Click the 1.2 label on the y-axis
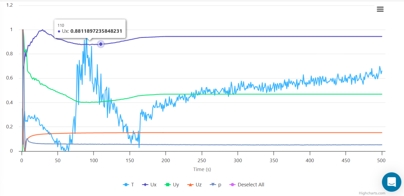This screenshot has height=196, width=404. (9, 5)
